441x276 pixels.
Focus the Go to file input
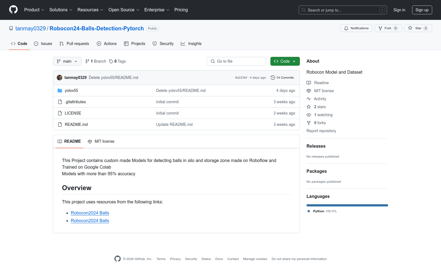click(236, 61)
